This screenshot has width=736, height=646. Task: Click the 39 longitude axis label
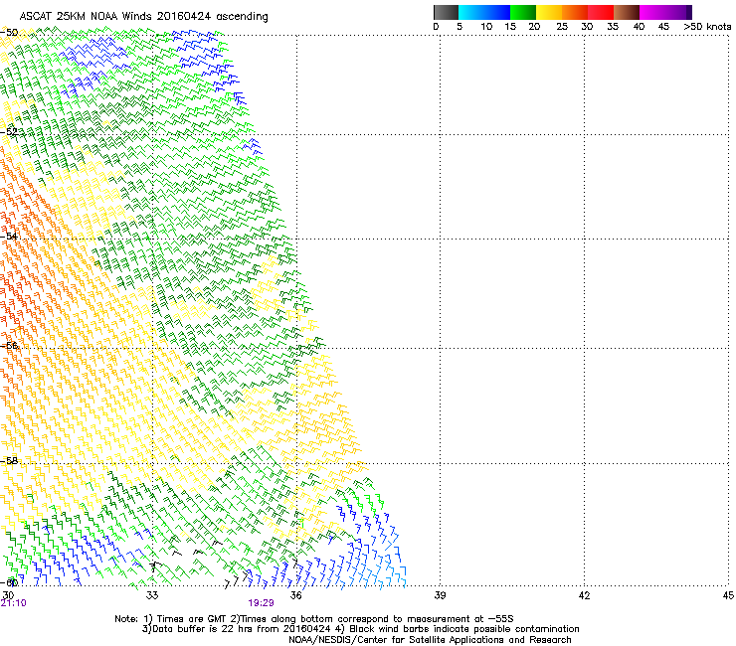click(440, 595)
